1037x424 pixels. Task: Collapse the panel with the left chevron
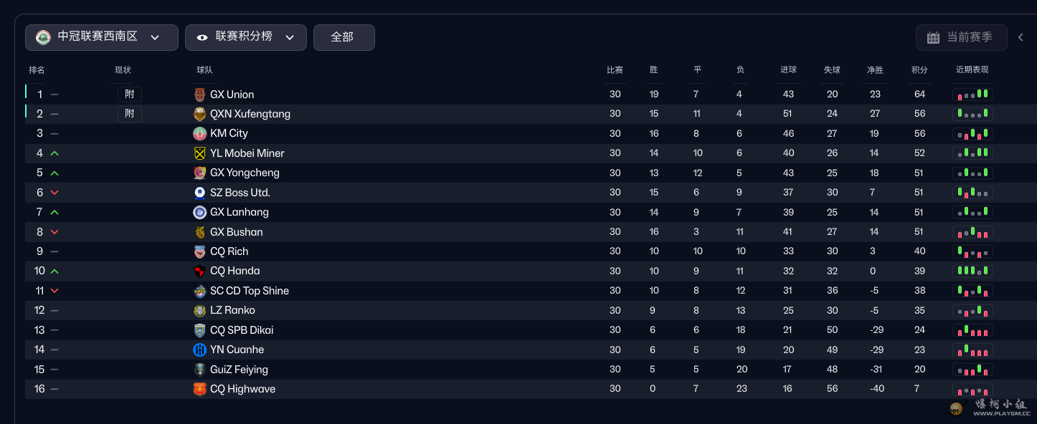click(x=1021, y=37)
